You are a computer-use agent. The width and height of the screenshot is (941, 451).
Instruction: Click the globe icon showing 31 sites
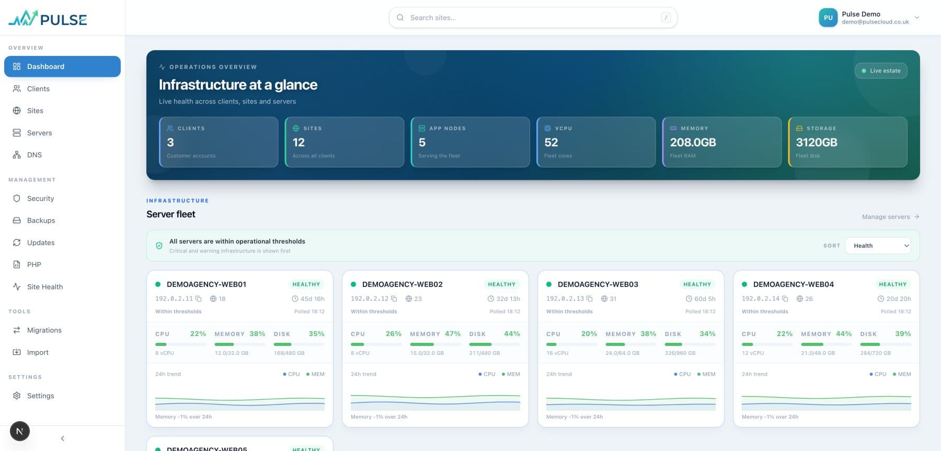[604, 299]
